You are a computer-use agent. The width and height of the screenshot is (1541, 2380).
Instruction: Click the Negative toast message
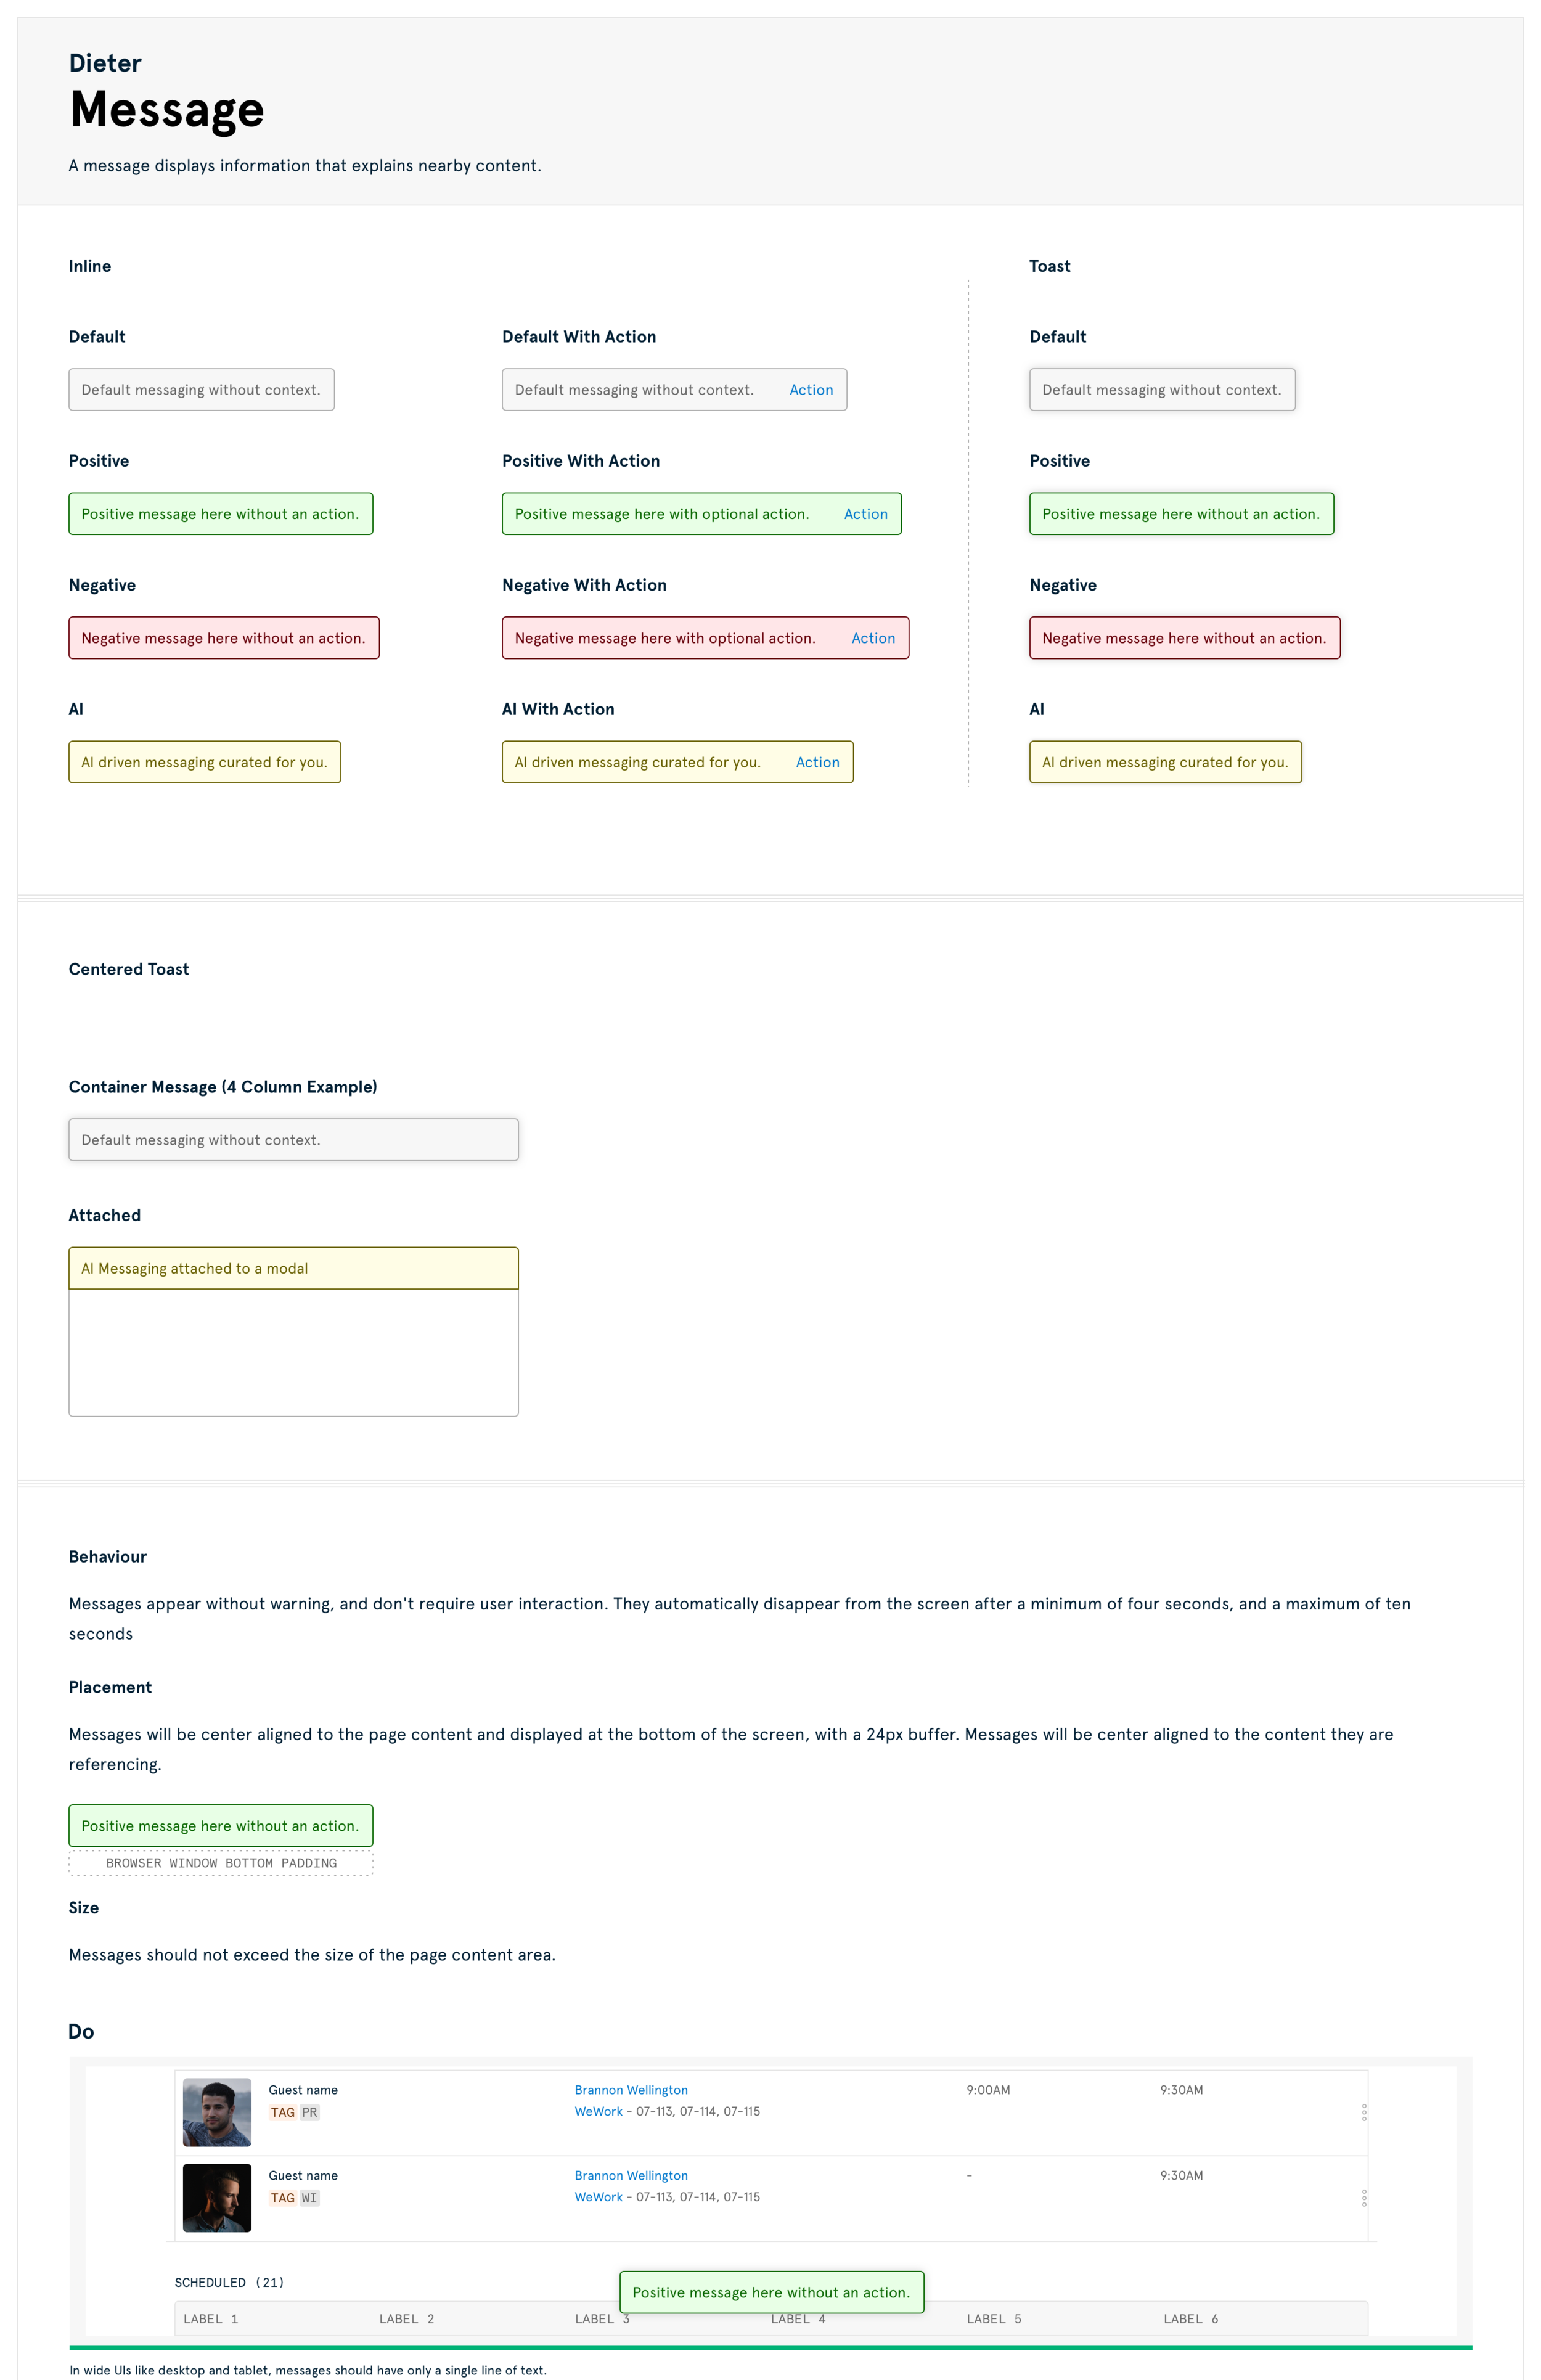1183,638
